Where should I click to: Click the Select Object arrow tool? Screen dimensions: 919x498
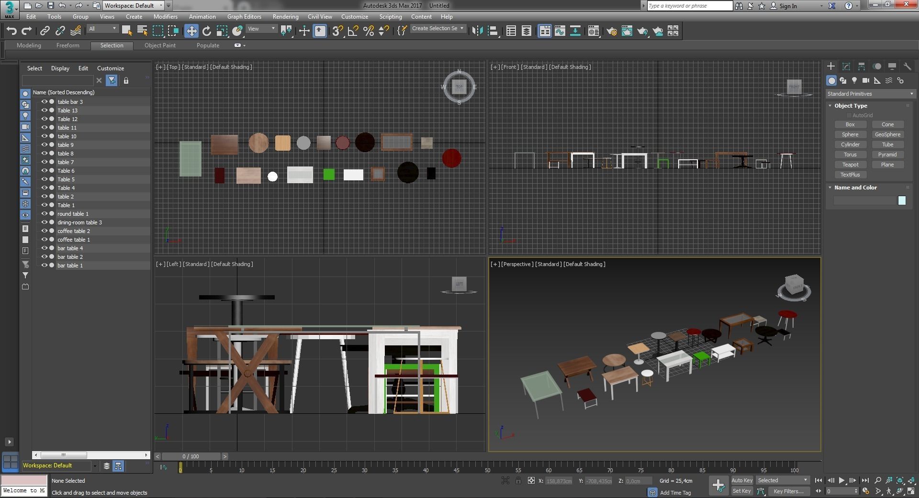[127, 31]
